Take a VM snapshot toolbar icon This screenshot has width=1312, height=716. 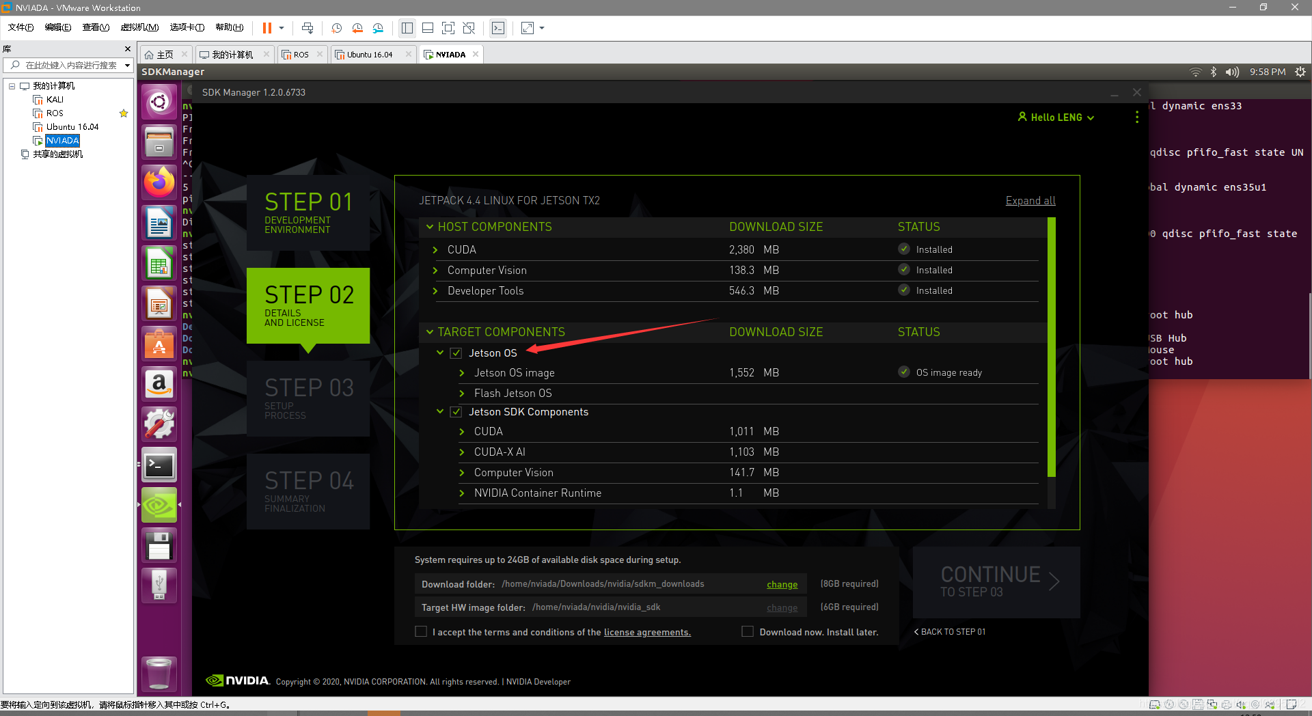336,28
